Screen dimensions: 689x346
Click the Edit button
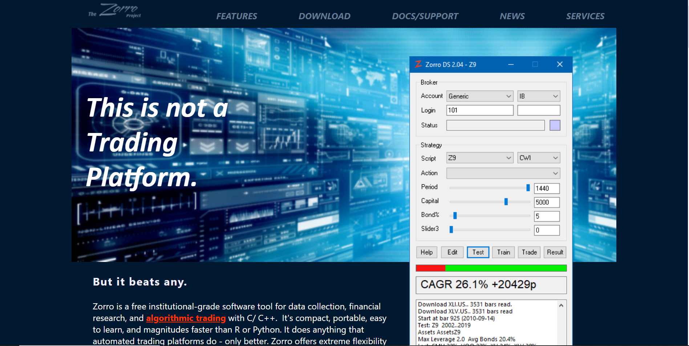click(x=452, y=252)
